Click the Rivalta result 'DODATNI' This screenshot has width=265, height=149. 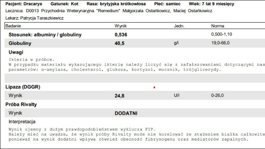click(x=126, y=114)
